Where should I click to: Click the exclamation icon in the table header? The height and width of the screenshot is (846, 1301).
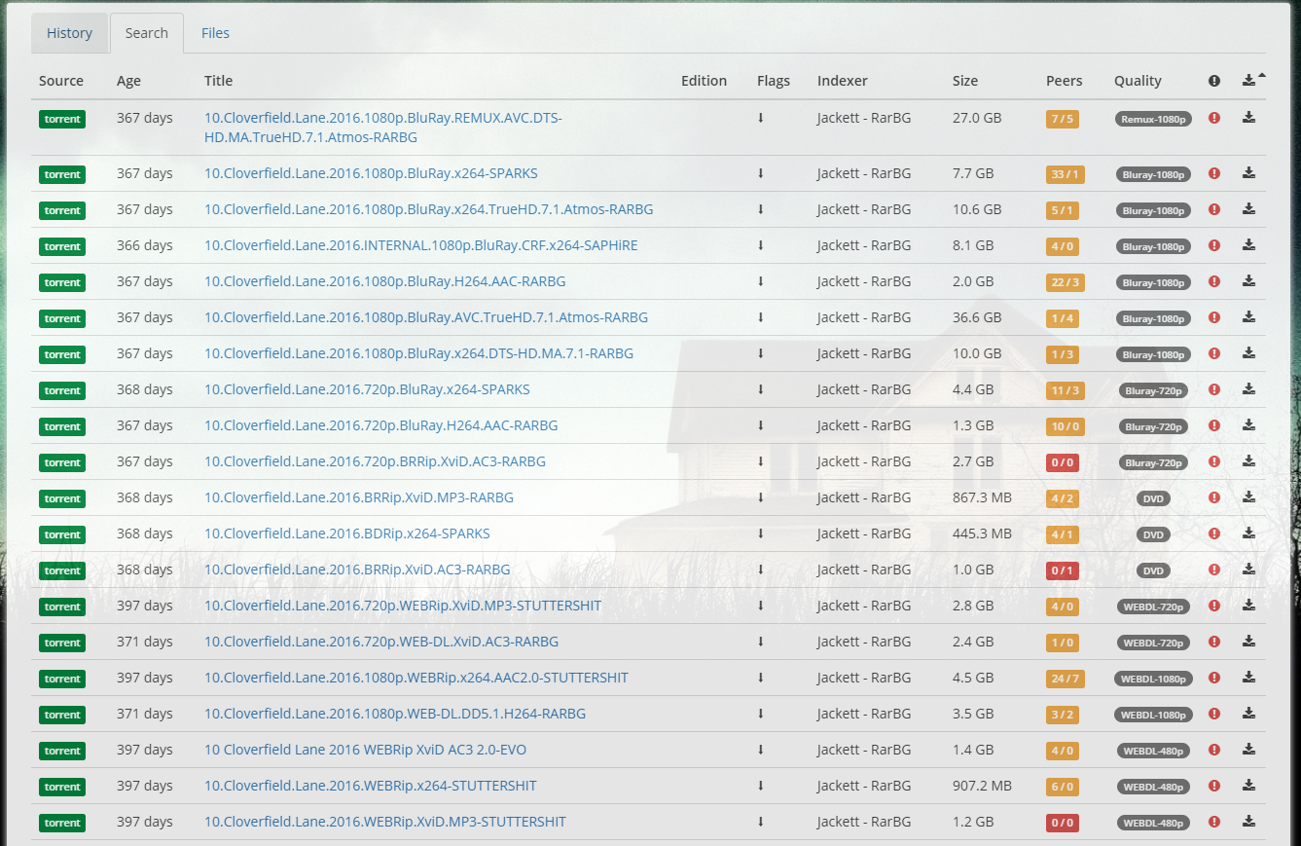tap(1213, 80)
